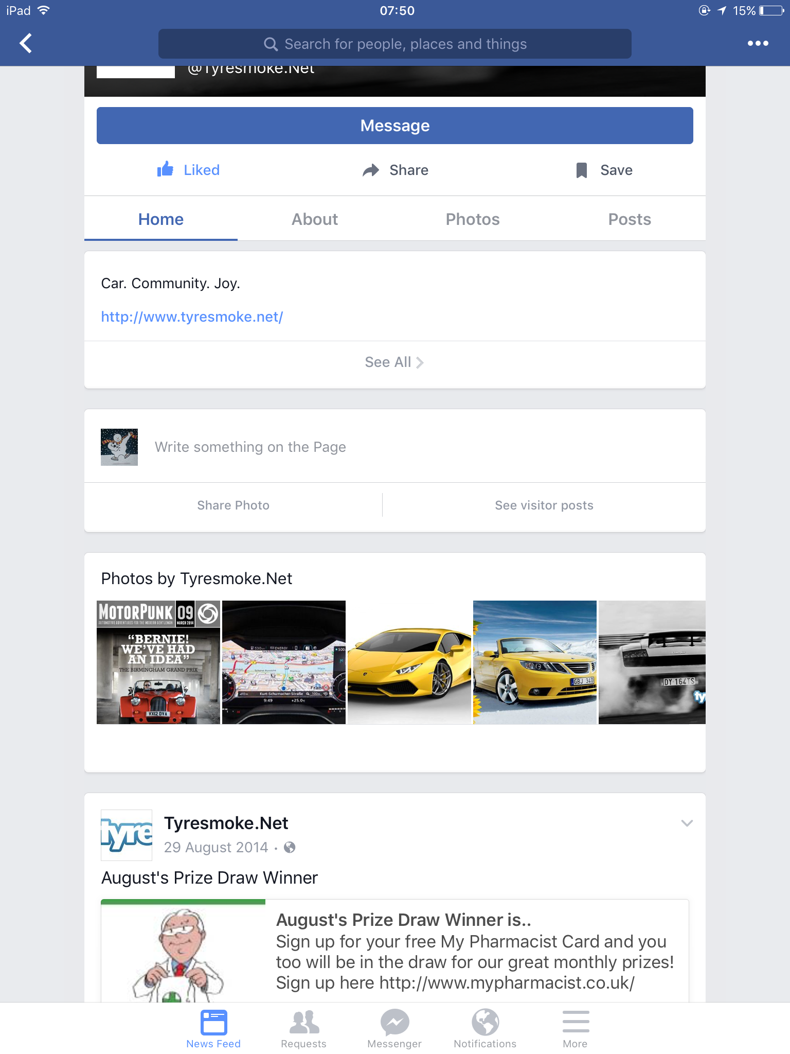Tap the rotation lock status icon
This screenshot has width=790, height=1054.
coord(705,10)
